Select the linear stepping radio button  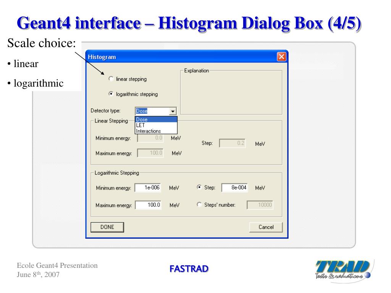tap(111, 79)
